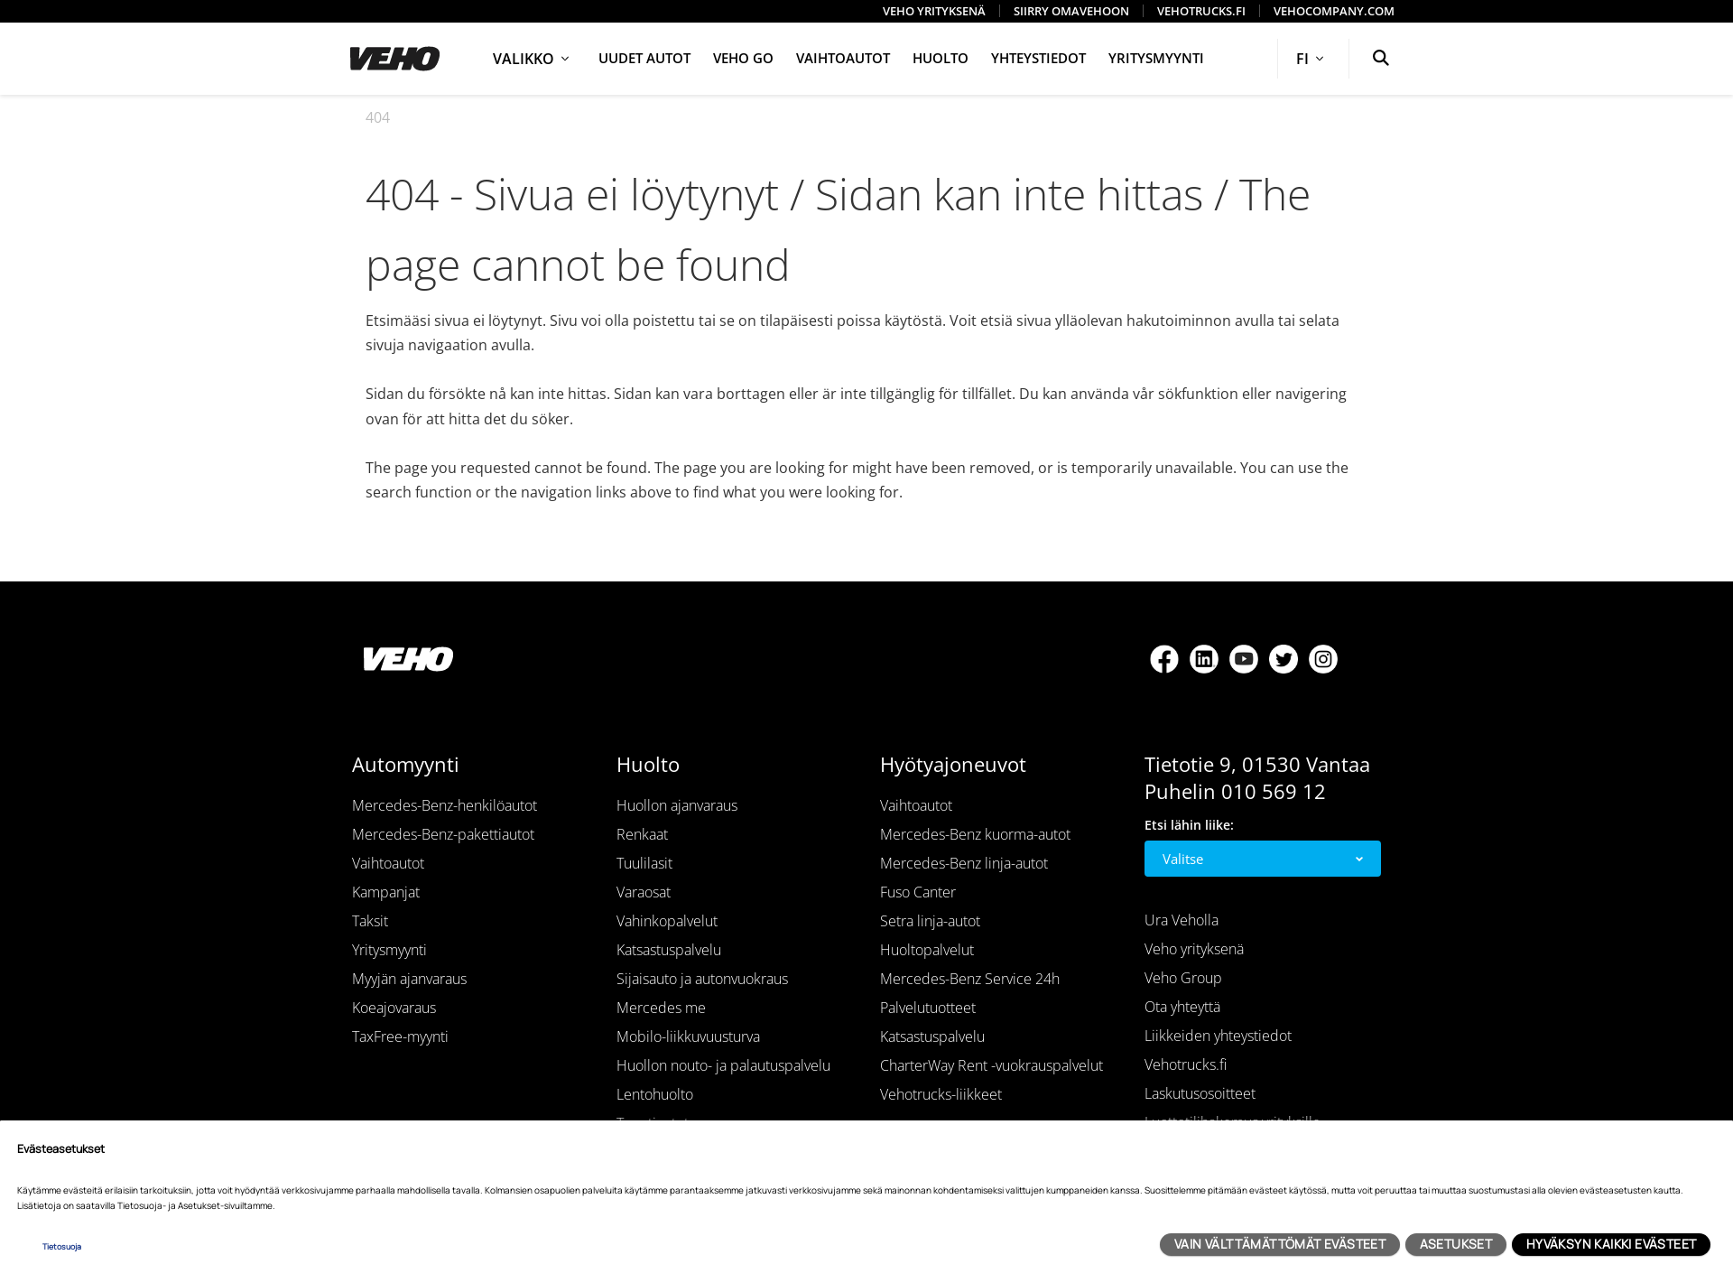Expand the FI language selector dropdown
Viewport: 1733px width, 1264px height.
[1309, 58]
